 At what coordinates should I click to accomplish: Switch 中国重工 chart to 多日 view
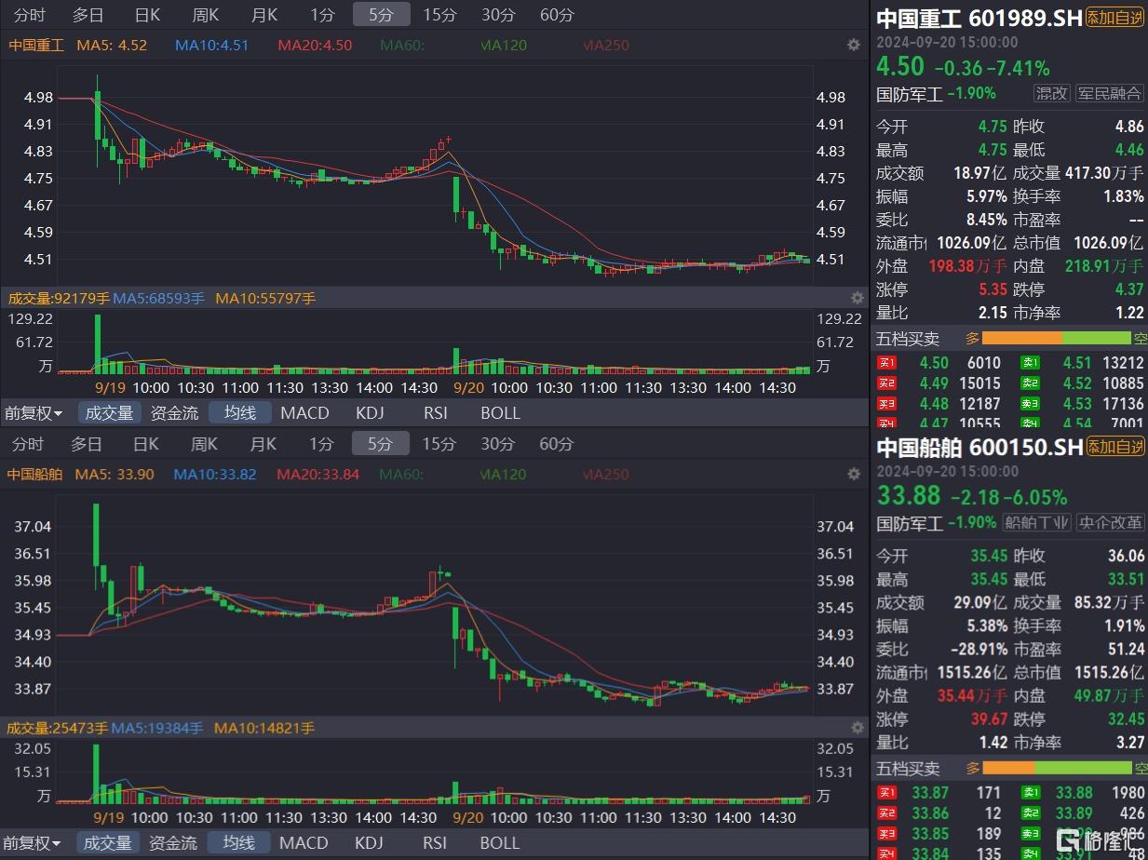coord(88,15)
